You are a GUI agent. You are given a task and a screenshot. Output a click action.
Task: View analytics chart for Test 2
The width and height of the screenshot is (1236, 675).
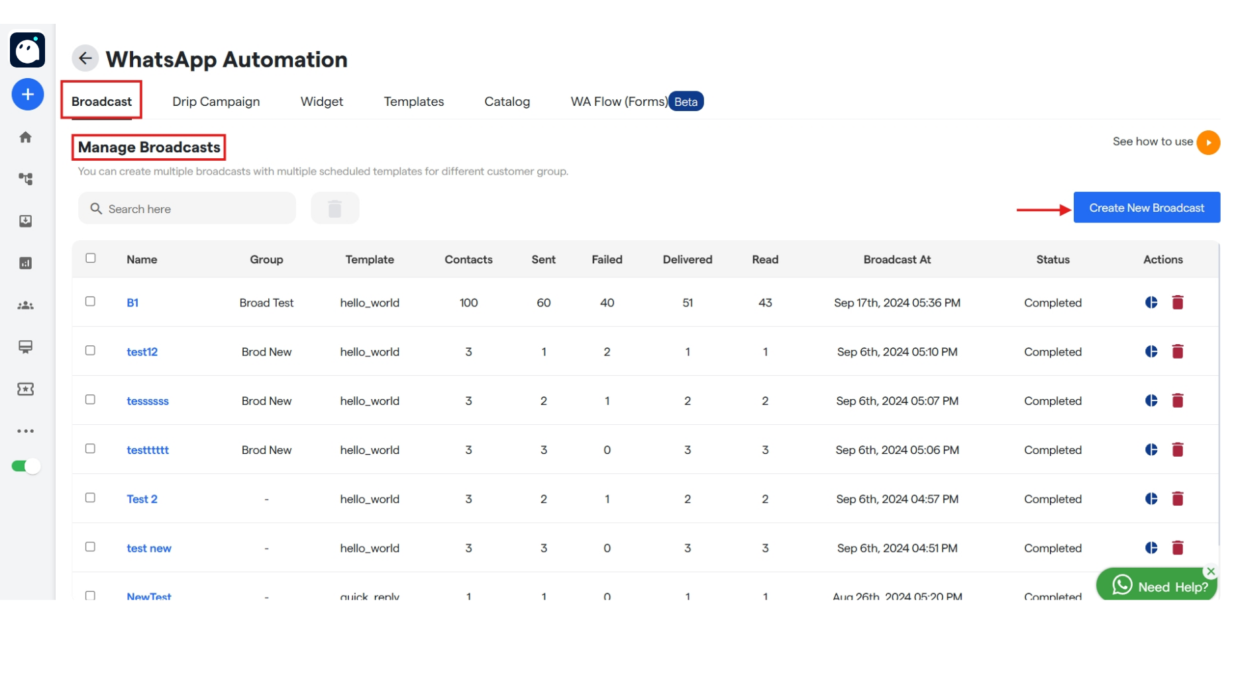(x=1151, y=498)
